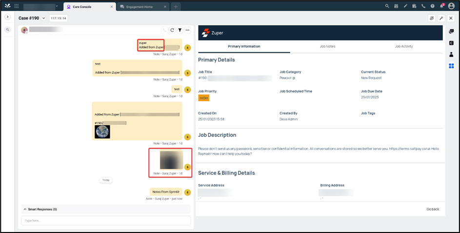Open the calendar icon in the top bar

coord(396,6)
